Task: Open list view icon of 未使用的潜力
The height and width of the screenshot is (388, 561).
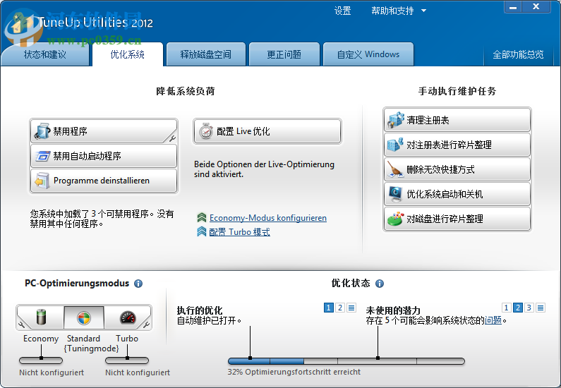Action: coord(541,308)
